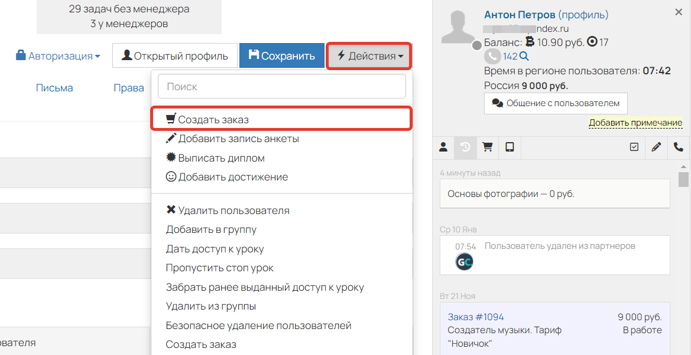This screenshot has height=355, width=691.
Task: Select Забрать ранее выданный доступ к уроку
Action: tap(265, 287)
